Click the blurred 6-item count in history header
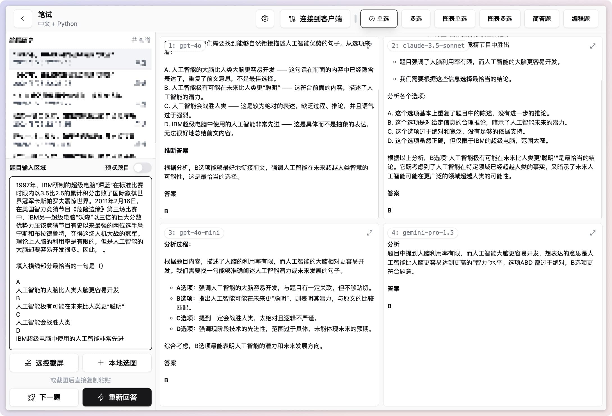 [x=141, y=40]
